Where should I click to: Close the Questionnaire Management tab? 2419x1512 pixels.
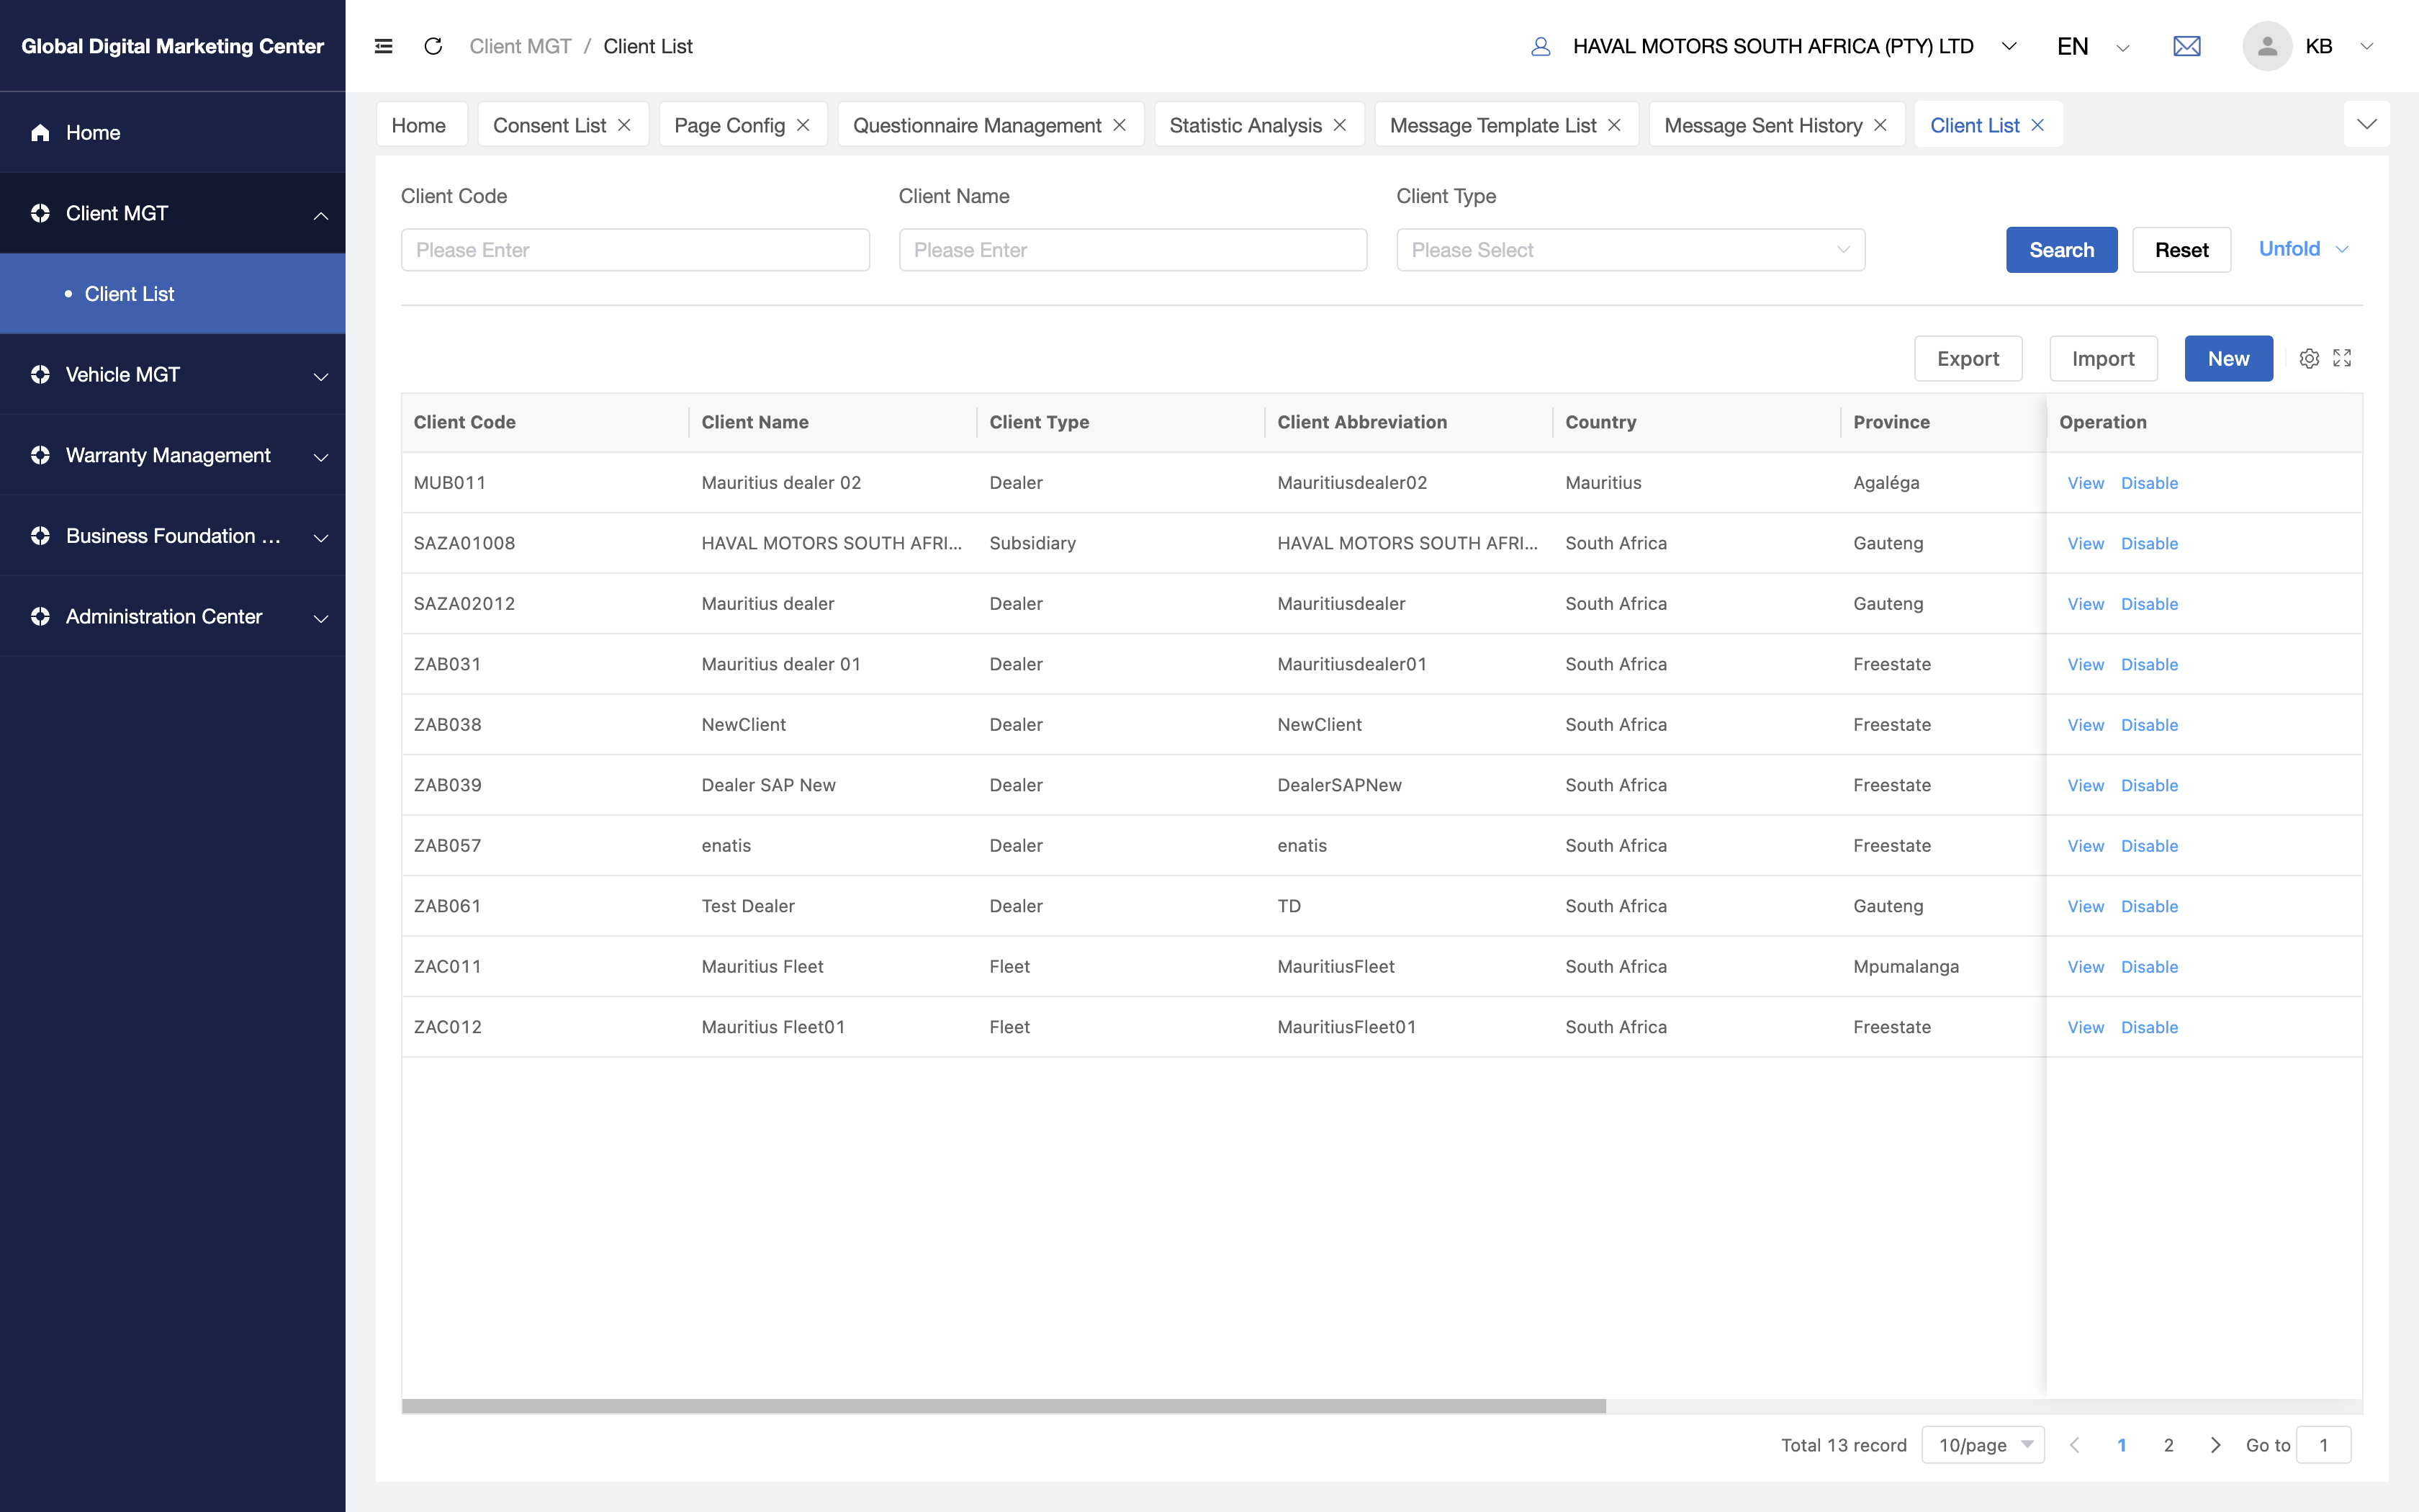pyautogui.click(x=1120, y=125)
